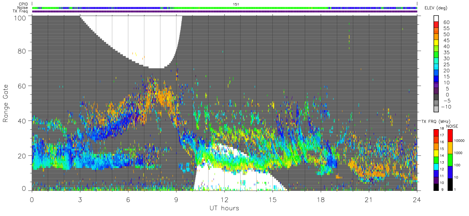Click the 40 tick on the Range Gate axis
Viewport: 469px width, 216px height.
(22, 121)
